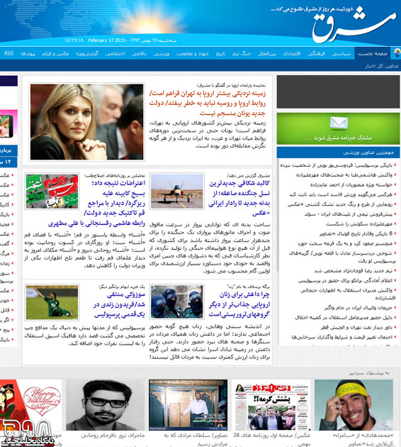Open the man in white shirt at shrine thumbnail
The image size is (401, 447).
click(188, 405)
